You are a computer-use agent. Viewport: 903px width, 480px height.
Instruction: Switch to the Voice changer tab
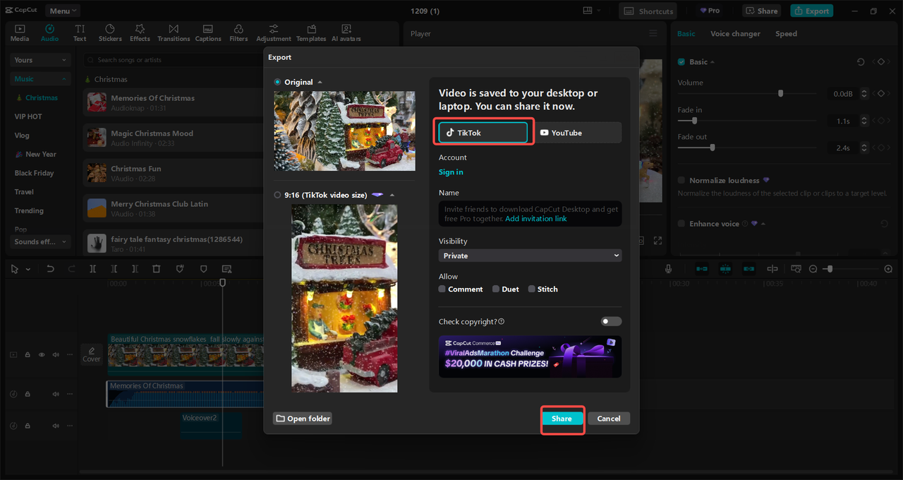(735, 34)
